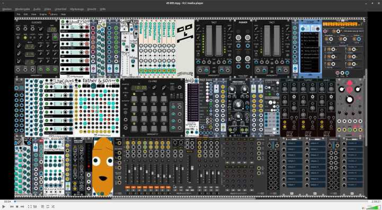382x210 pixels.
Task: Click the VLC seek bar midpoint
Action: [x=191, y=202]
